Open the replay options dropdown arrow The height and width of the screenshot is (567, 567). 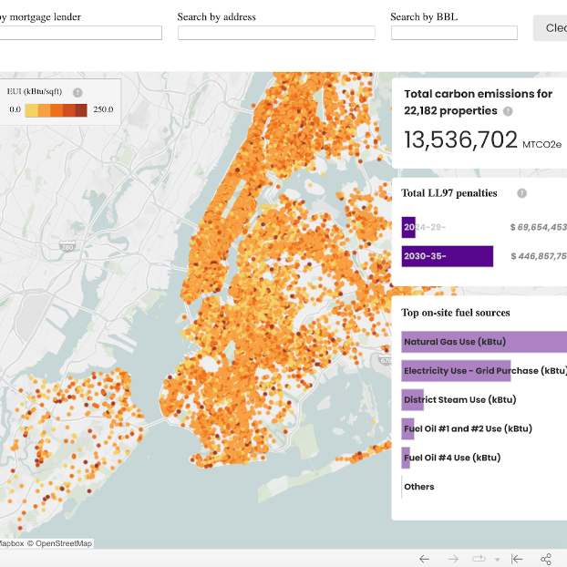[x=497, y=560]
